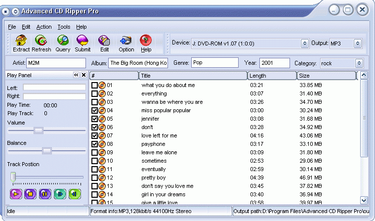The height and width of the screenshot is (221, 375).
Task: Sort by the Size column header
Action: [327, 76]
